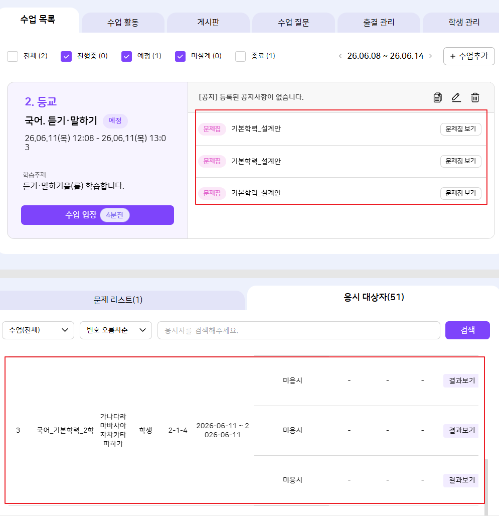
Task: Open the 수업(전체) dropdown
Action: [38, 330]
